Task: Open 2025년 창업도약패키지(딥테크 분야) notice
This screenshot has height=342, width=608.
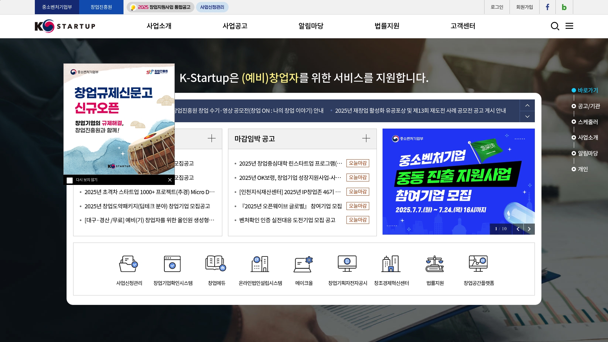Action: pos(147,206)
